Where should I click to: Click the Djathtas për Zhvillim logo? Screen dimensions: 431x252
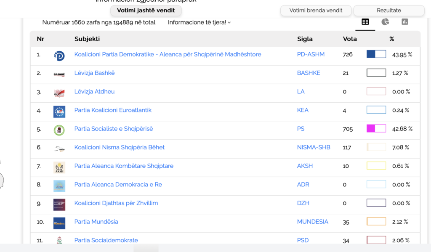[x=59, y=204]
